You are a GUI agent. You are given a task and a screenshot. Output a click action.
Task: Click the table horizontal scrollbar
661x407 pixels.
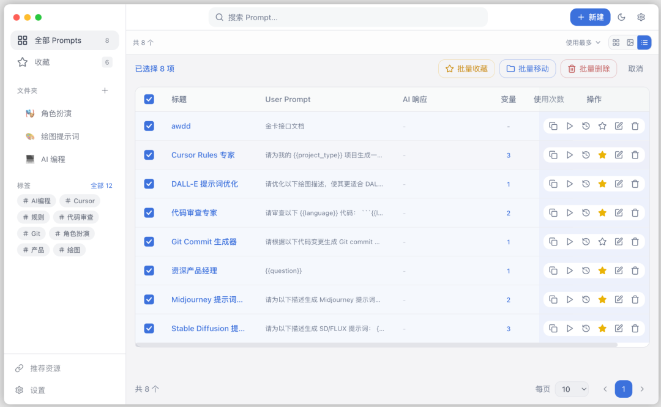coord(376,345)
